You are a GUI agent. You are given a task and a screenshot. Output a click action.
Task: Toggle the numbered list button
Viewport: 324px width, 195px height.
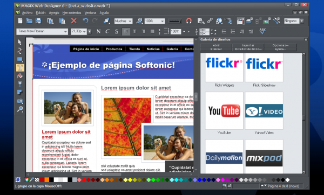point(233,32)
